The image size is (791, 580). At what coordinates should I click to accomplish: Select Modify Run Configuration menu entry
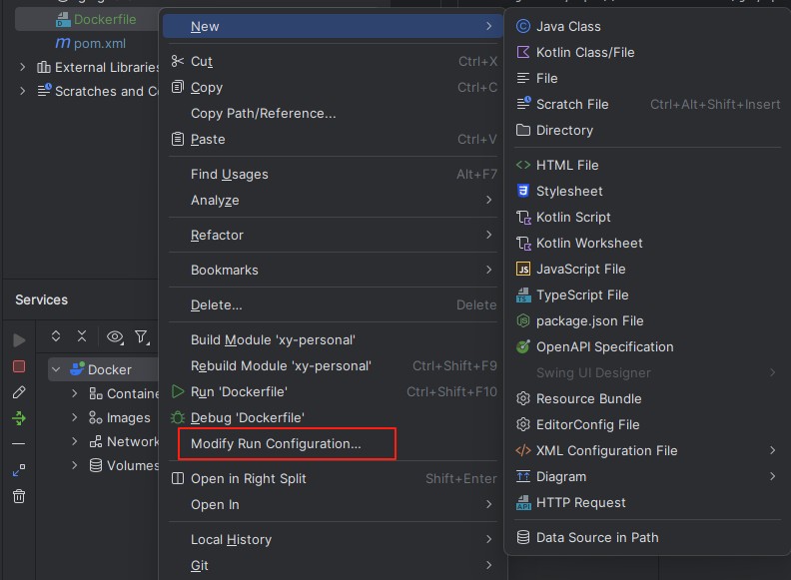[x=276, y=443]
